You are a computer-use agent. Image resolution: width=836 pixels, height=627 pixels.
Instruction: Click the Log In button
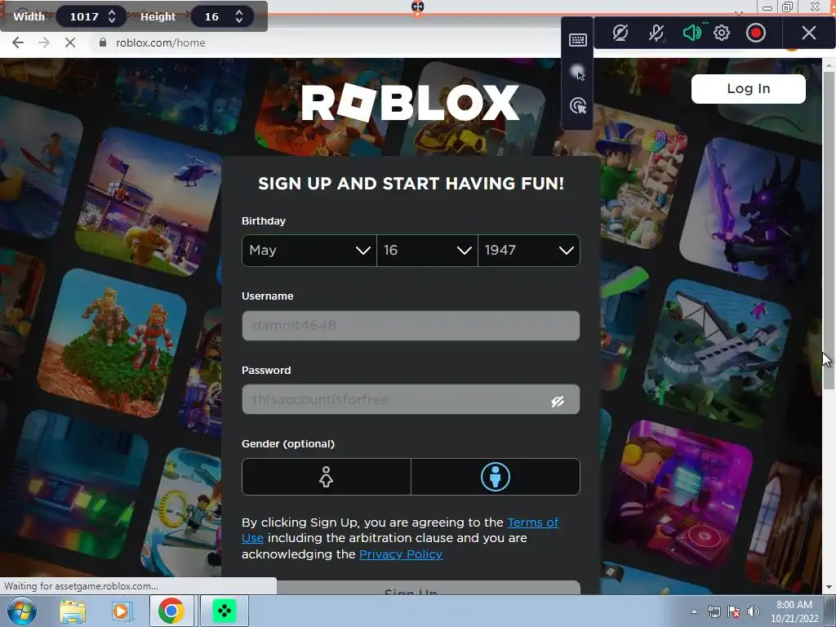[748, 88]
